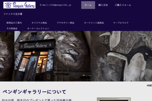Open ファックス注文書 link
The width and height of the screenshot is (152, 101).
click(x=13, y=14)
